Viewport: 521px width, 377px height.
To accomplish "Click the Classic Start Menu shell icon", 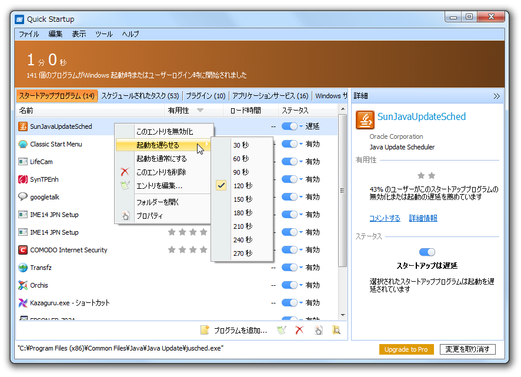I will coord(23,144).
